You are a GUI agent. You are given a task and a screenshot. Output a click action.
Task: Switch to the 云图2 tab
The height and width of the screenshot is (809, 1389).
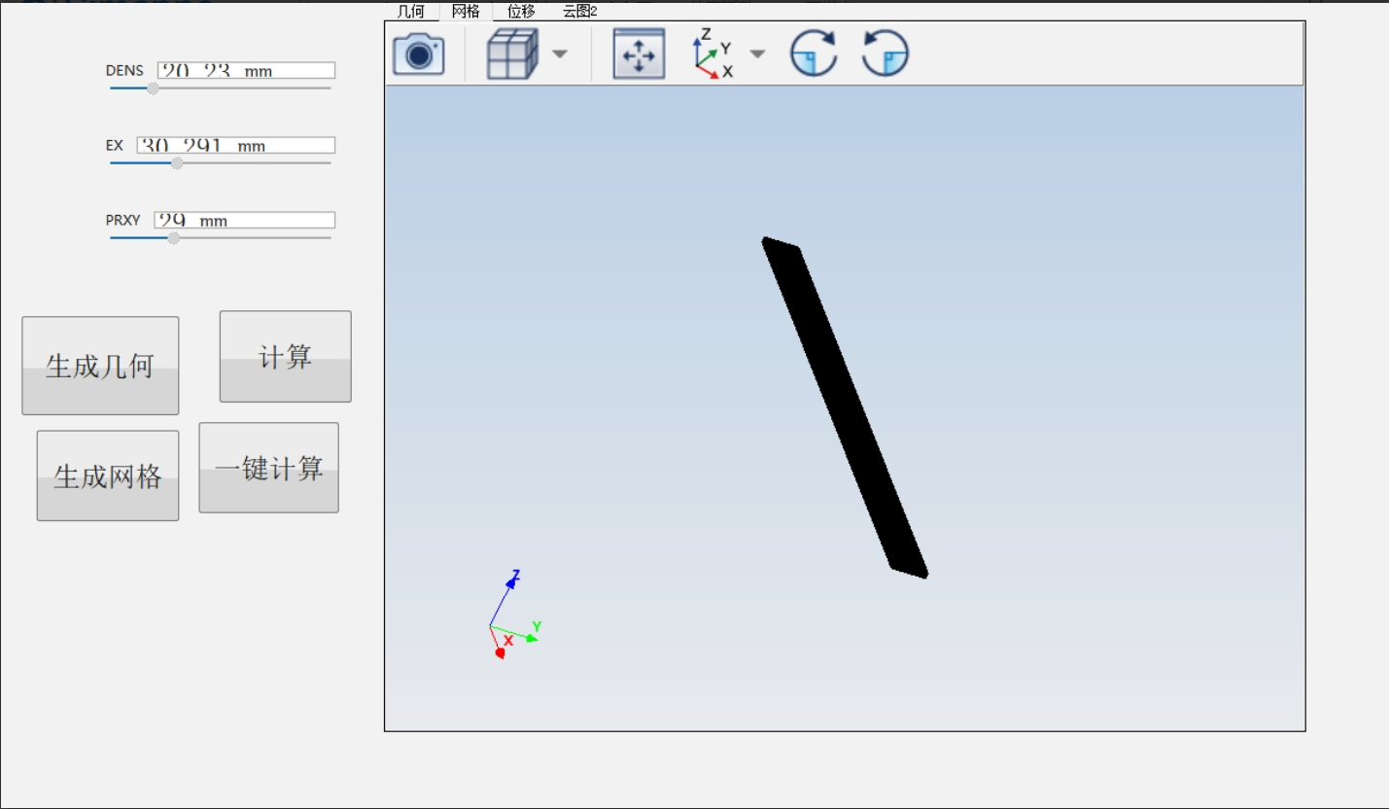[x=580, y=12]
